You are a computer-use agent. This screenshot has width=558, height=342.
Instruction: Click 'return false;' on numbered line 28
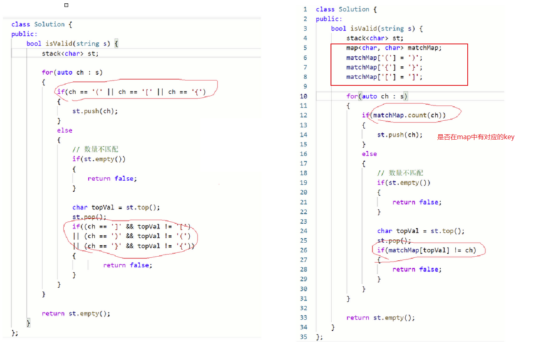tap(417, 269)
